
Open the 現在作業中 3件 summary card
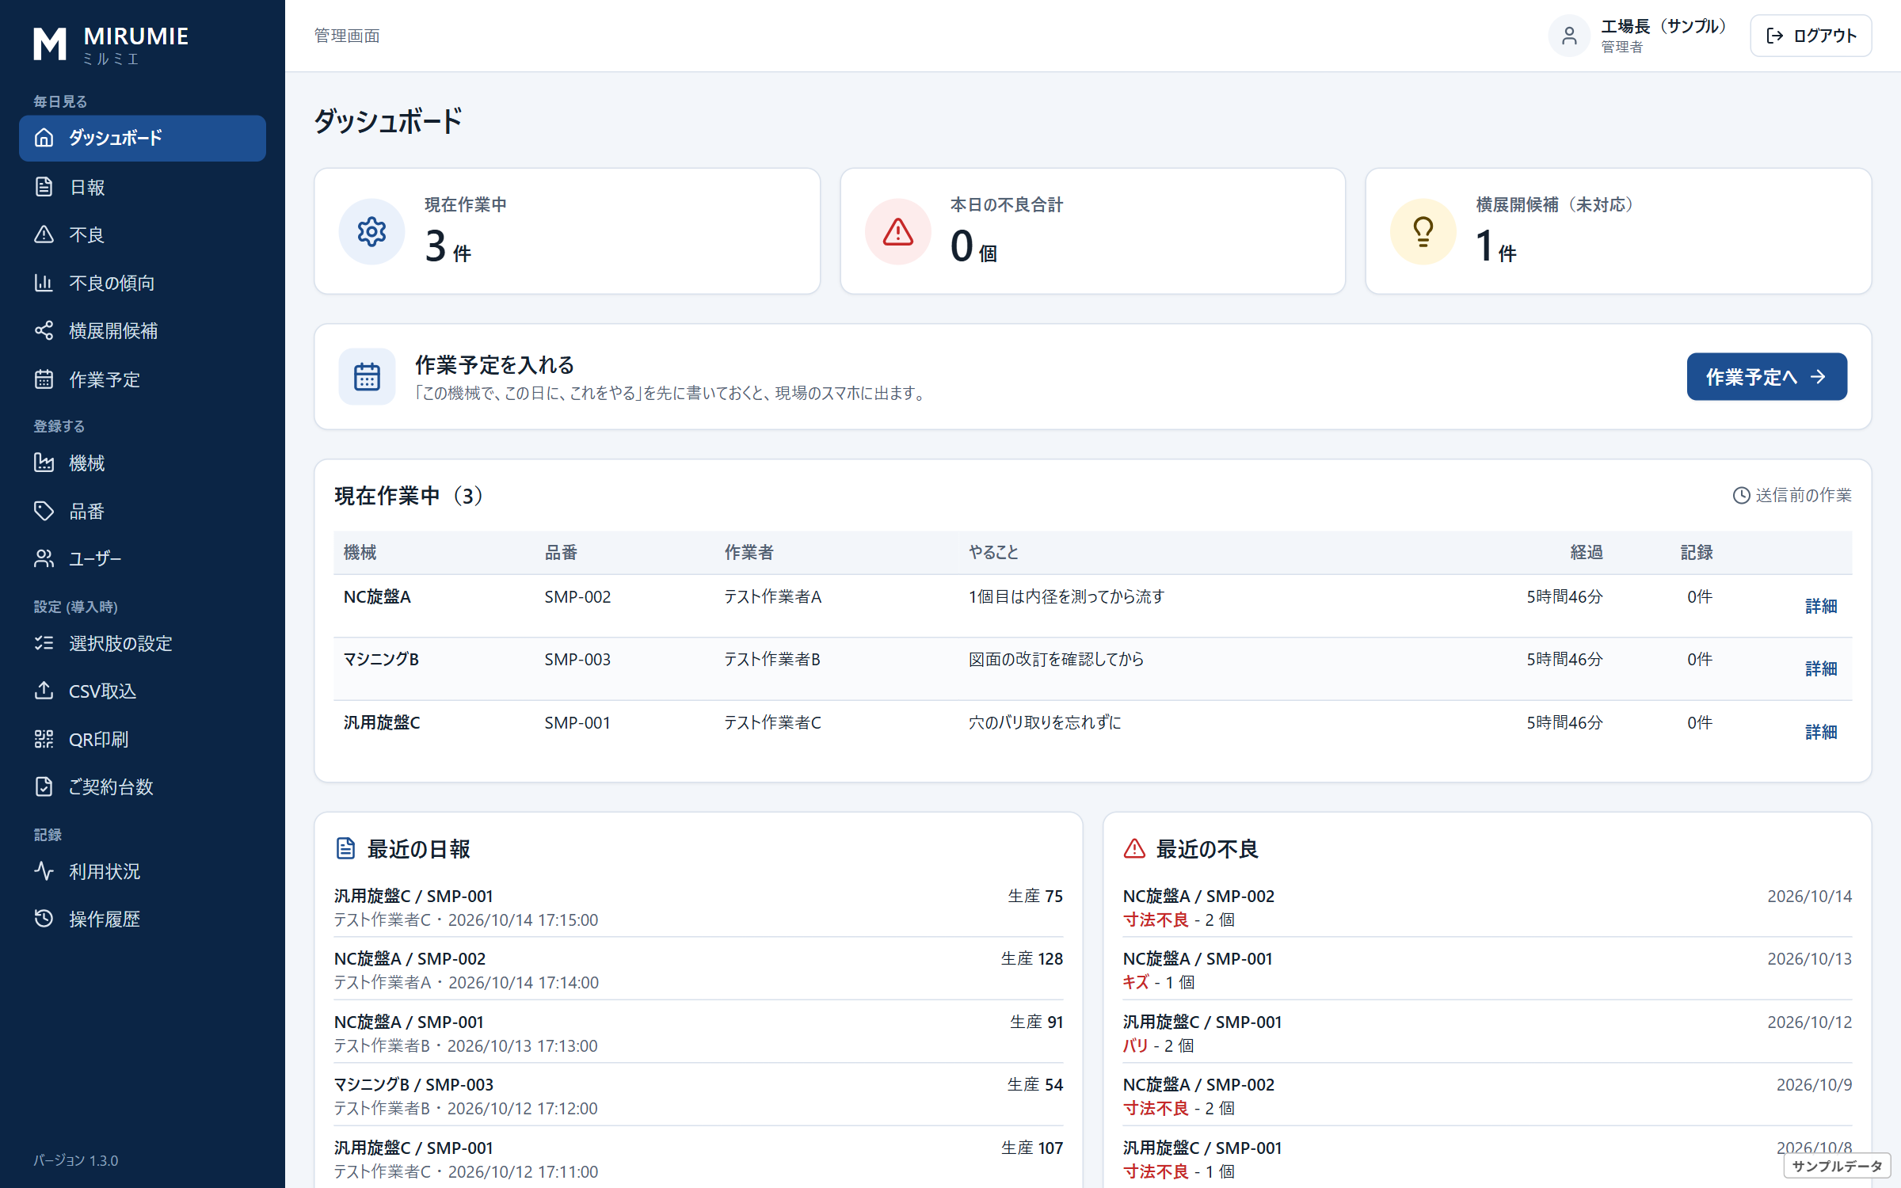coord(567,231)
